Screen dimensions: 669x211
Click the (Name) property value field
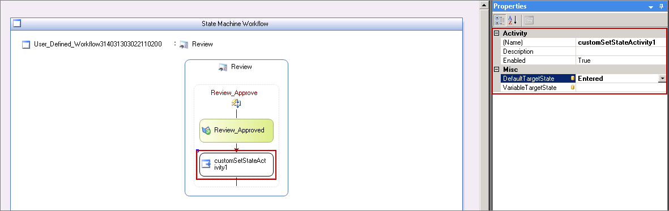point(621,42)
